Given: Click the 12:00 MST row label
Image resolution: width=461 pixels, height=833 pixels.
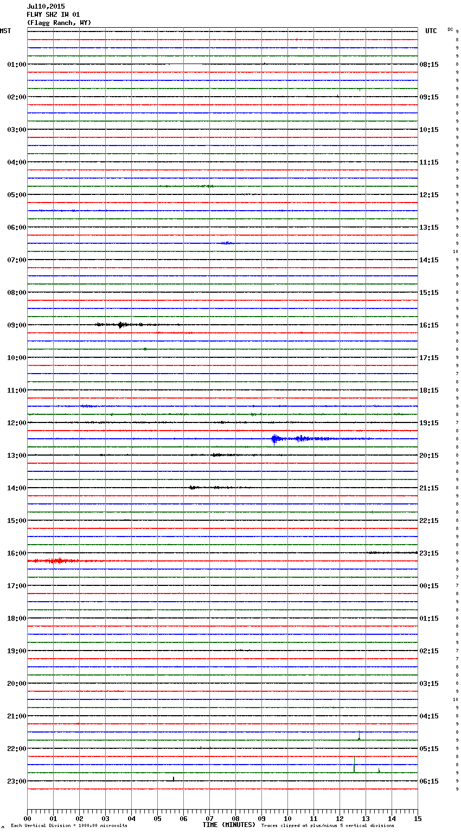Looking at the screenshot, I should click(x=17, y=423).
